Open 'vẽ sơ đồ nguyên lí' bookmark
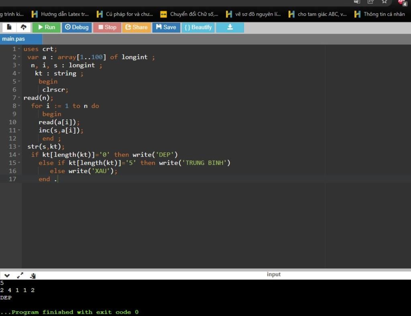Image resolution: width=411 pixels, height=316 pixels. pyautogui.click(x=253, y=14)
